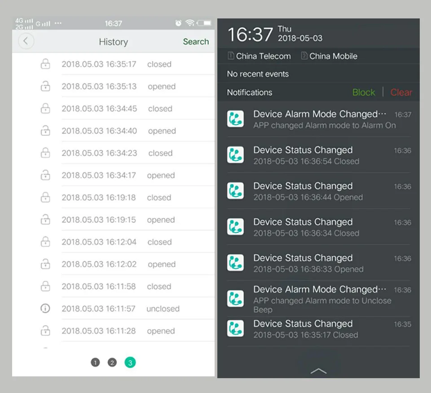The width and height of the screenshot is (431, 393).
Task: Tap 'No recent events' row
Action: (x=318, y=74)
